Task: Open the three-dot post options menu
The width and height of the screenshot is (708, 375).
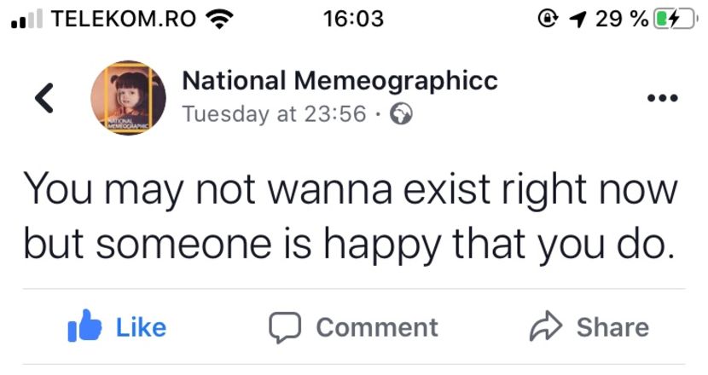Action: coord(661,98)
